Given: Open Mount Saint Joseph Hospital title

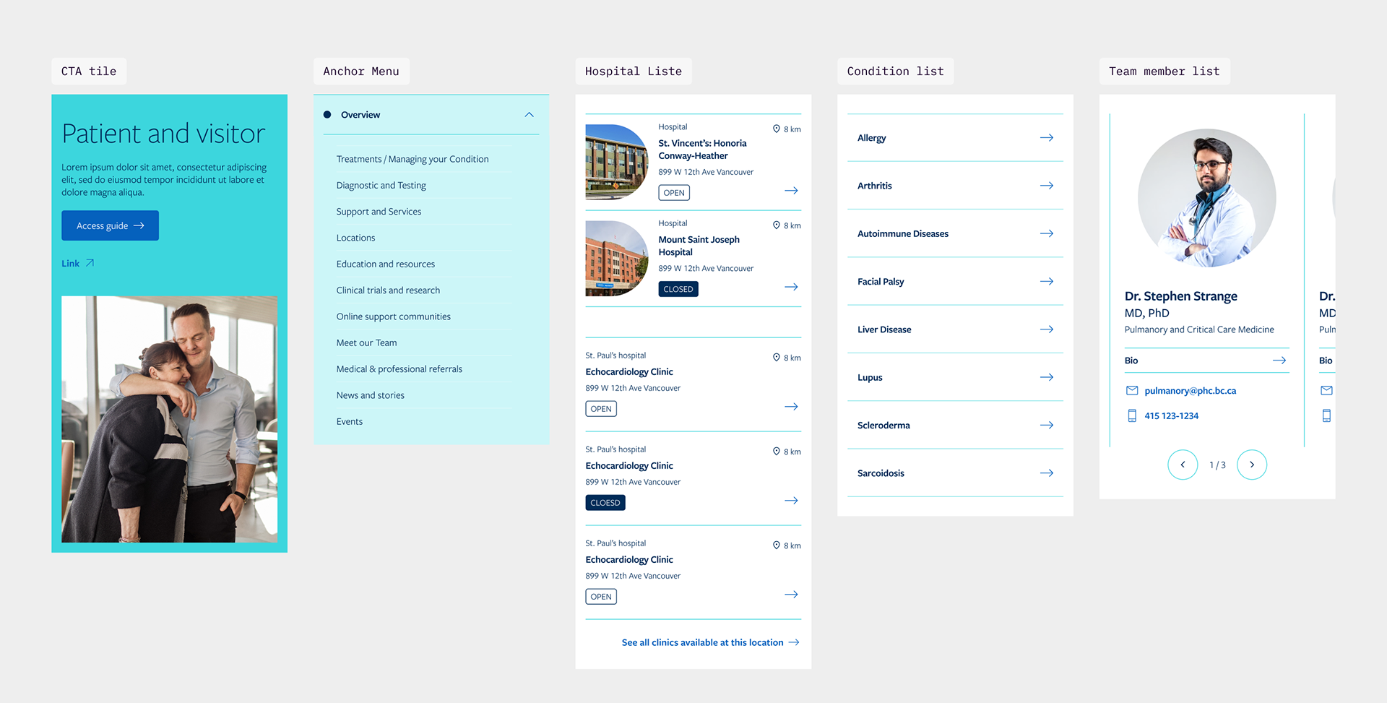Looking at the screenshot, I should (x=699, y=246).
